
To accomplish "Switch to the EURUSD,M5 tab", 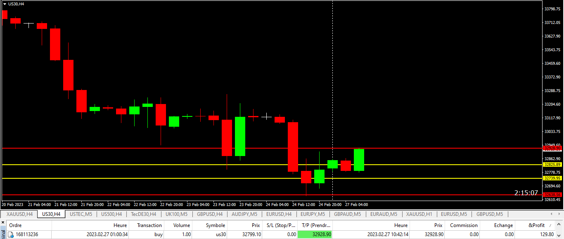I will coord(455,214).
